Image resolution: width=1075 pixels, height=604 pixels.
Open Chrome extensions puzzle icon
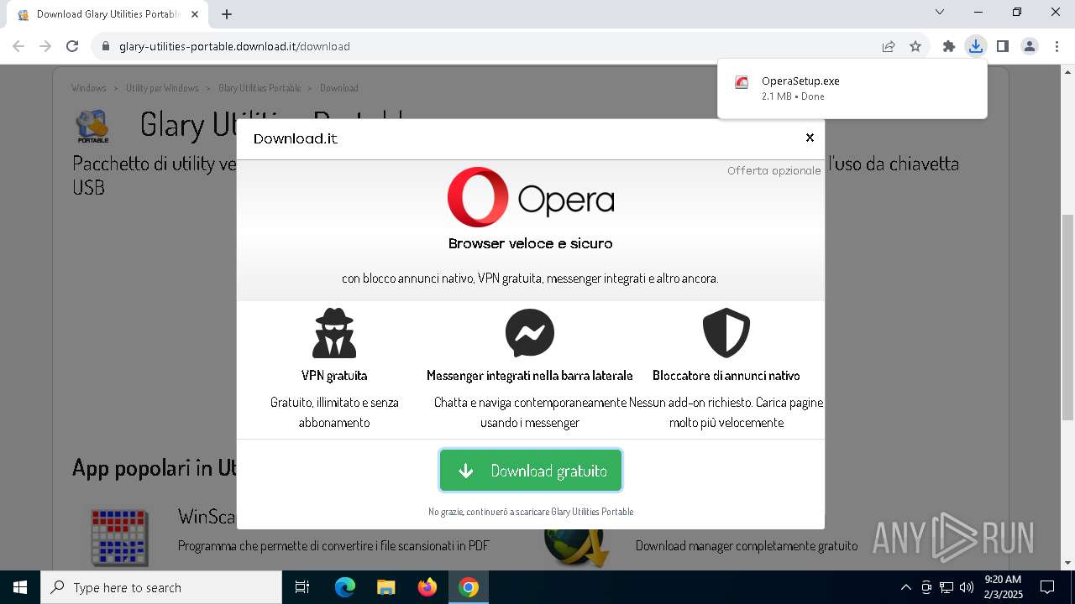click(949, 46)
